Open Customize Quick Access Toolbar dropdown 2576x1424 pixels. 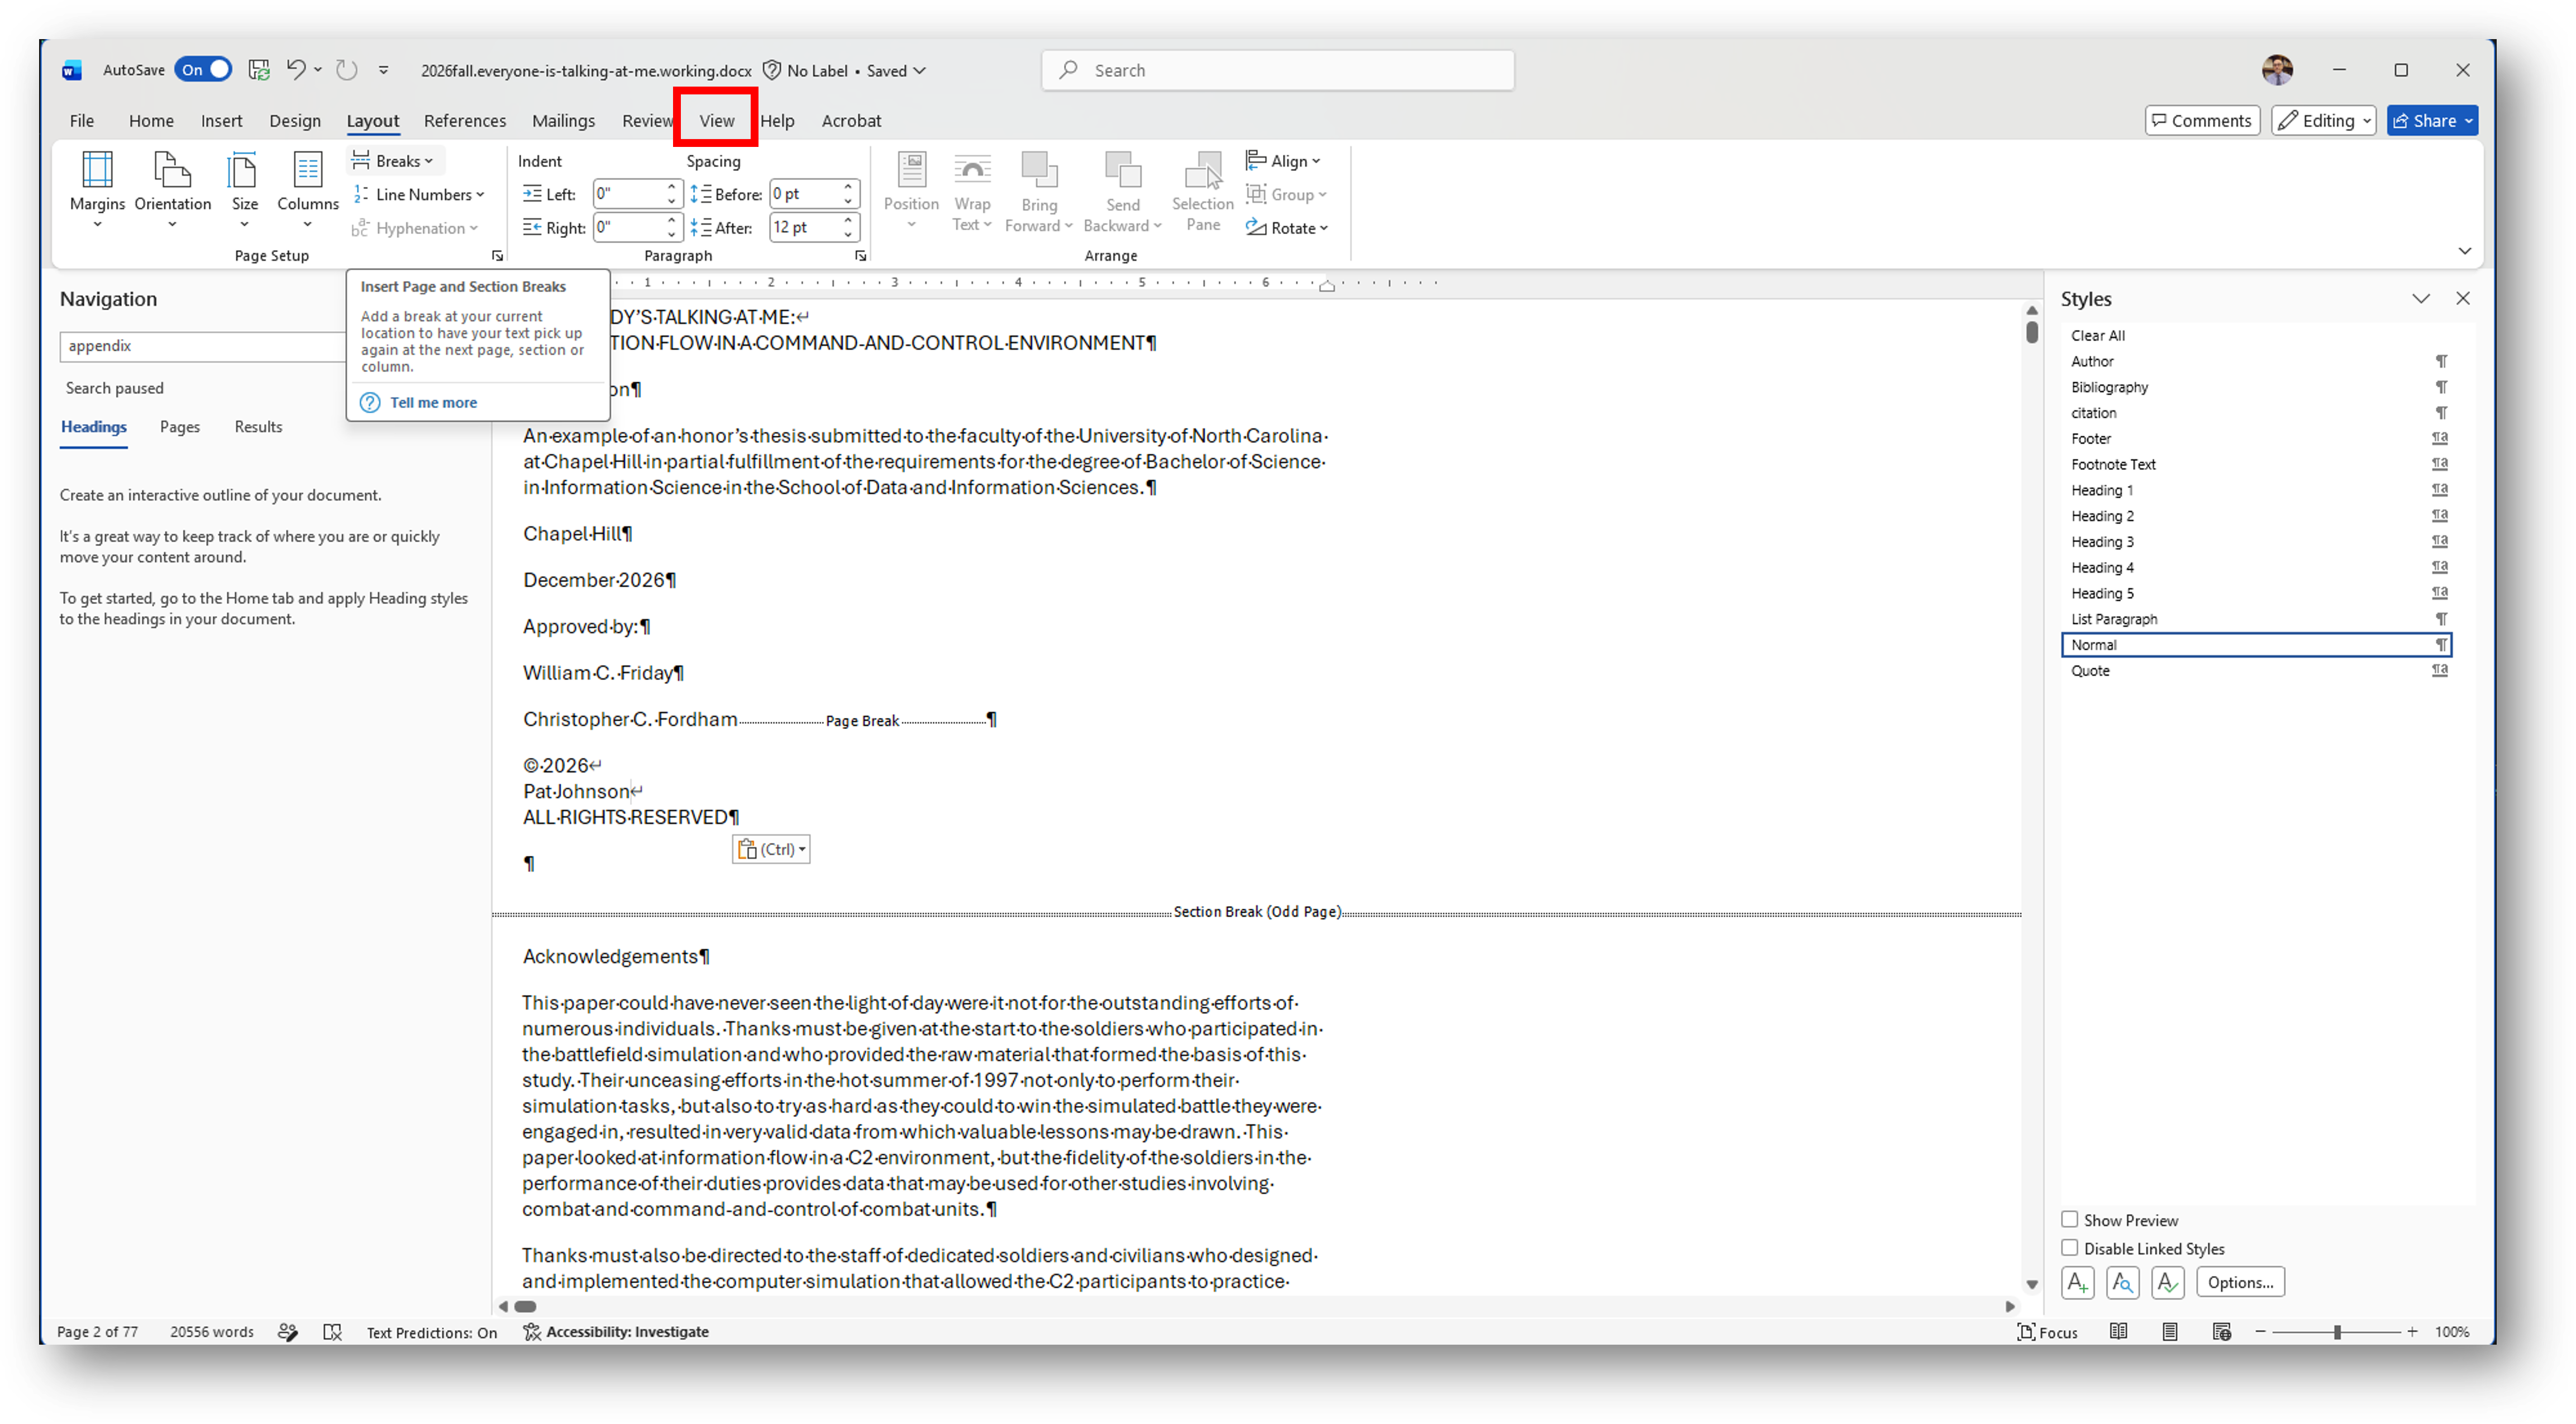(x=383, y=70)
